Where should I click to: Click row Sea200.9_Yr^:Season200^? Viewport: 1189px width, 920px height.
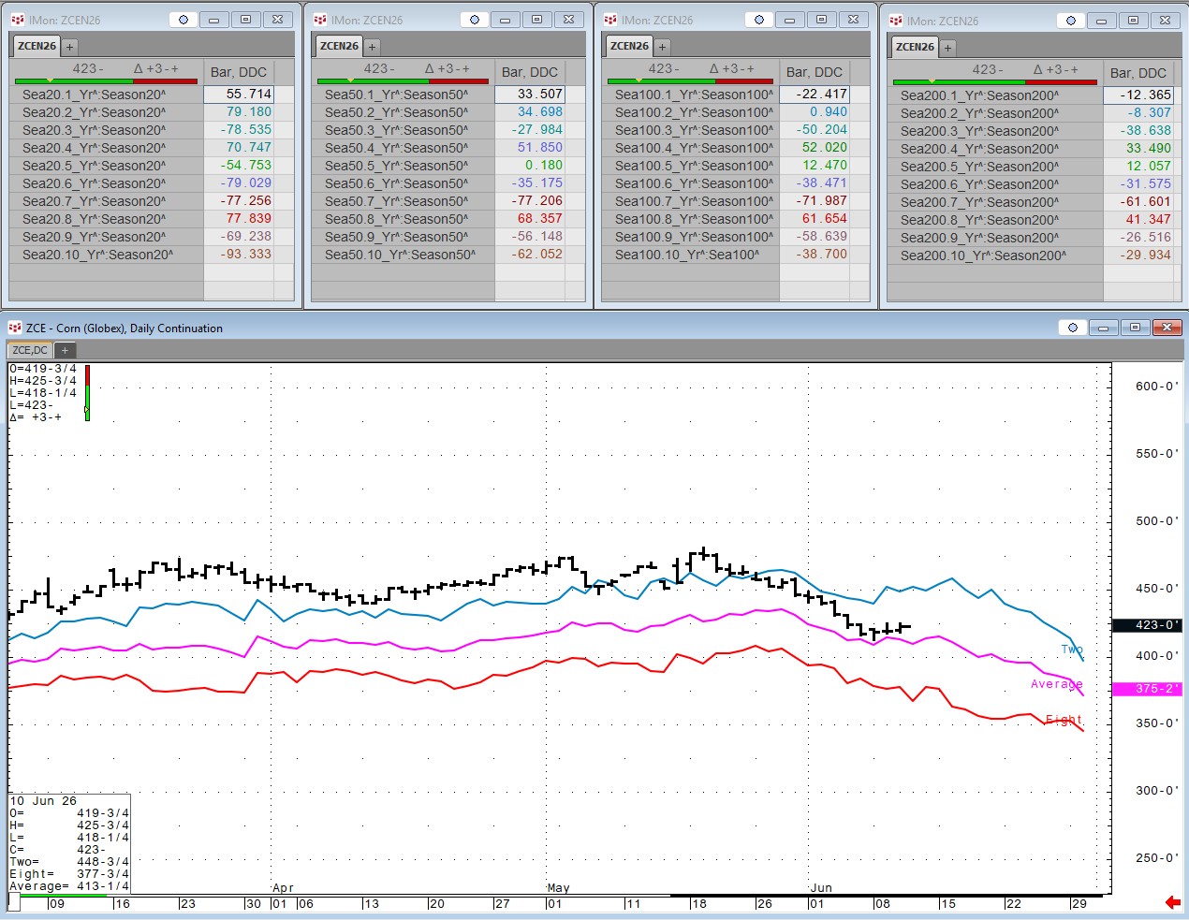tap(996, 238)
